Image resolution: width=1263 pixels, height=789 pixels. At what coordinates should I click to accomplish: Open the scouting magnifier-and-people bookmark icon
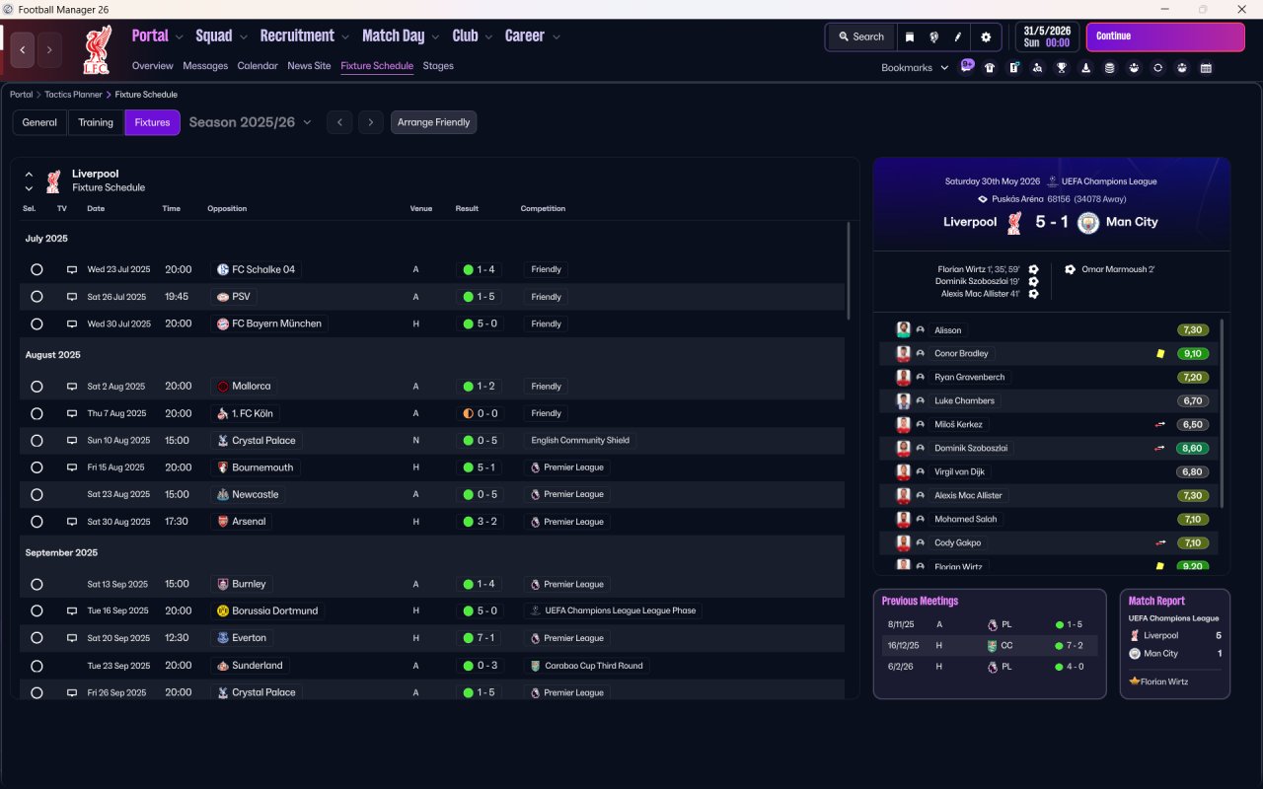[x=1038, y=68]
